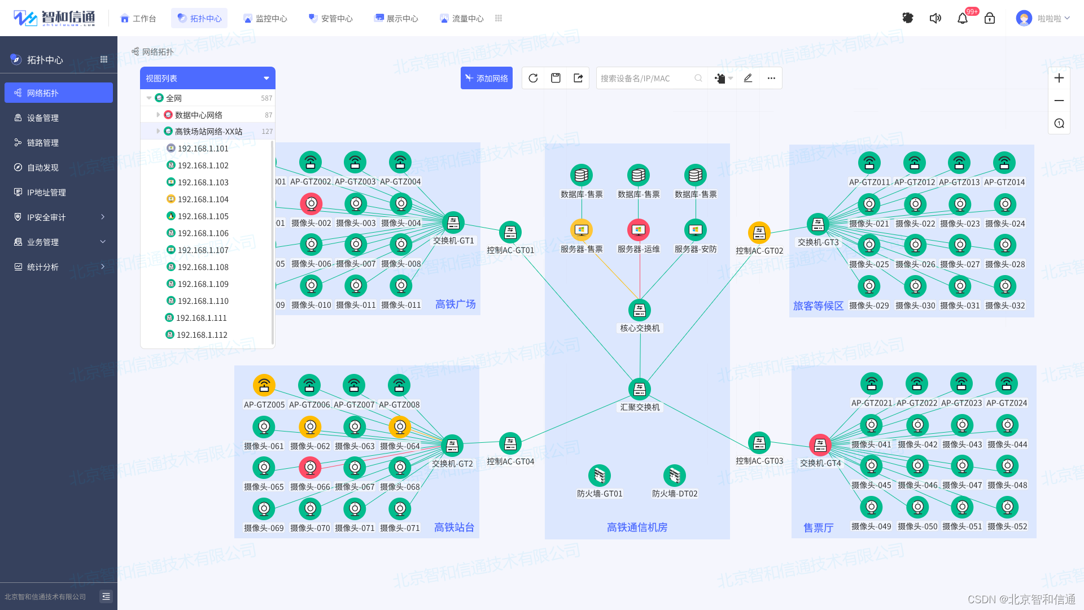Toggle the sound speaker icon
The image size is (1084, 610).
coord(936,18)
